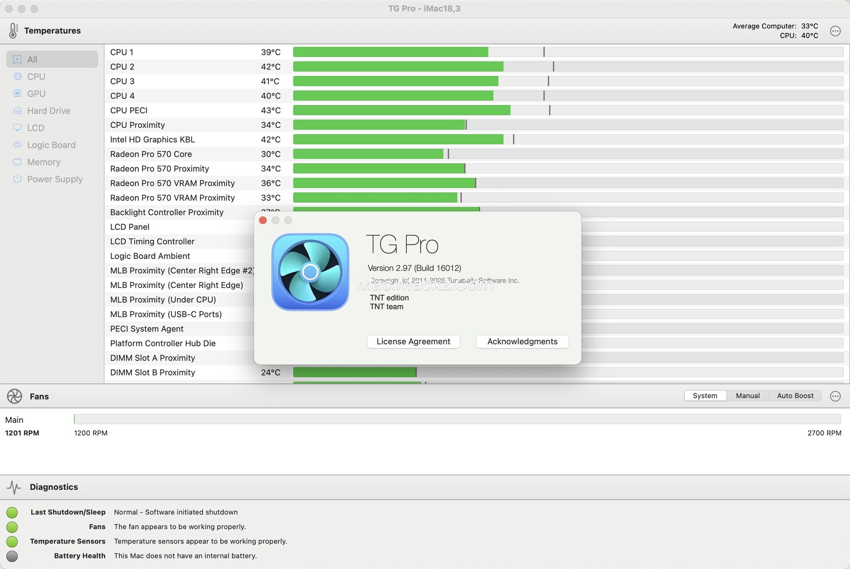The width and height of the screenshot is (850, 569).
Task: Select the CPU 2 row label
Action: tap(122, 67)
